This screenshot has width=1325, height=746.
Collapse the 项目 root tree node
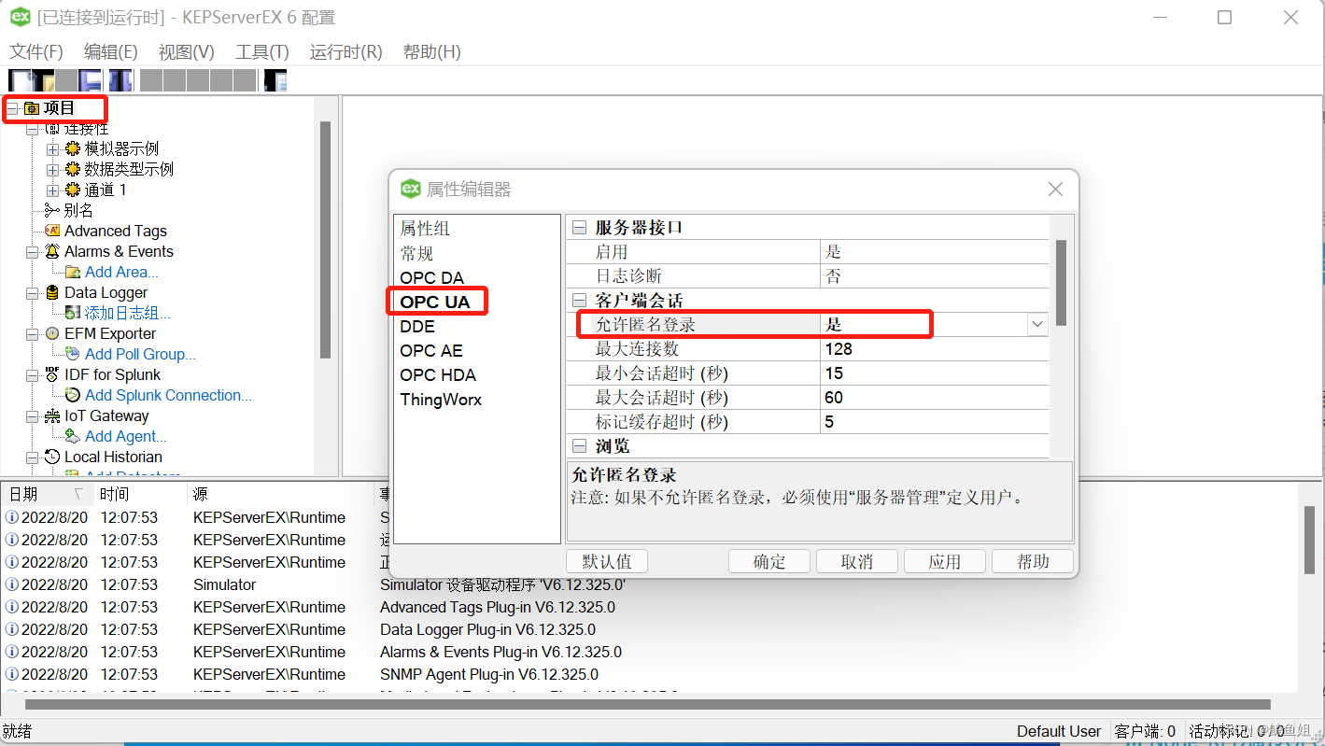[12, 109]
